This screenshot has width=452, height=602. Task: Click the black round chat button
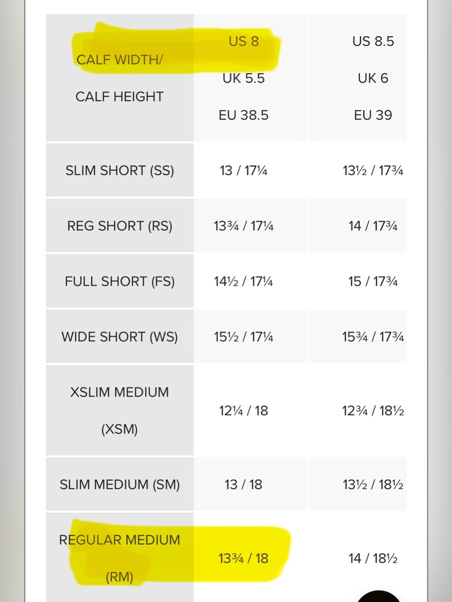[379, 597]
